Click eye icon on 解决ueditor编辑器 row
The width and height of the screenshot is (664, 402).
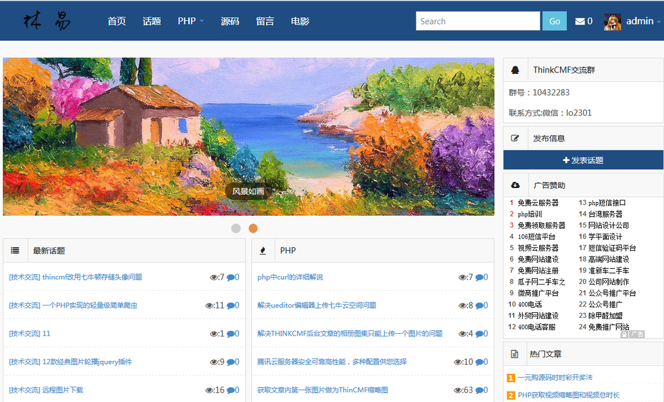(x=462, y=305)
